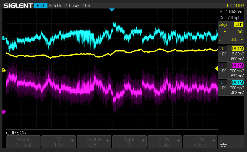Screen dimensions: 247x152
Task: Click the Delay:-20.0ms readout
Action: tap(82, 6)
